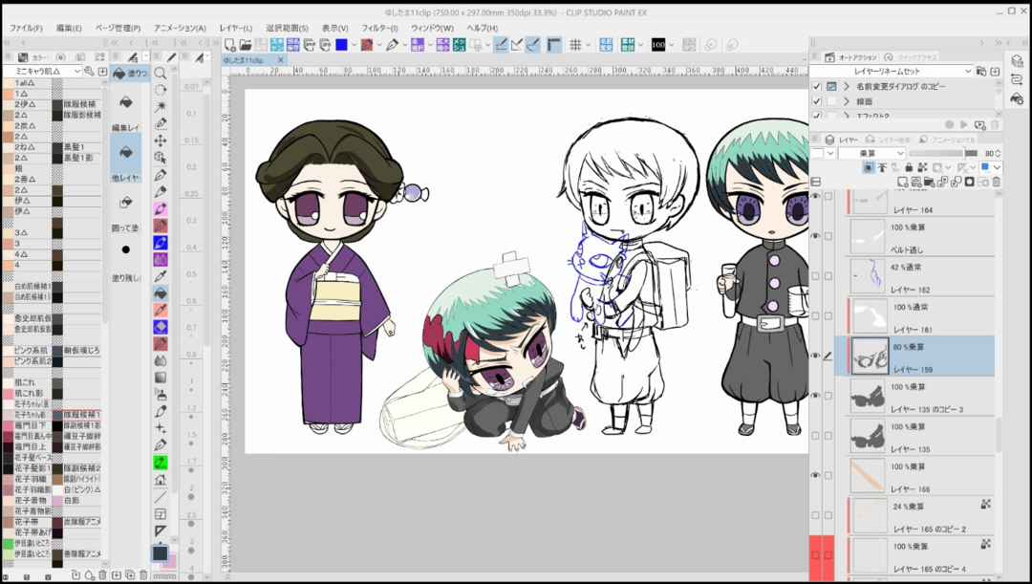The width and height of the screenshot is (1032, 584).
Task: Pick the Auto select magic wand tool
Action: pos(161,107)
